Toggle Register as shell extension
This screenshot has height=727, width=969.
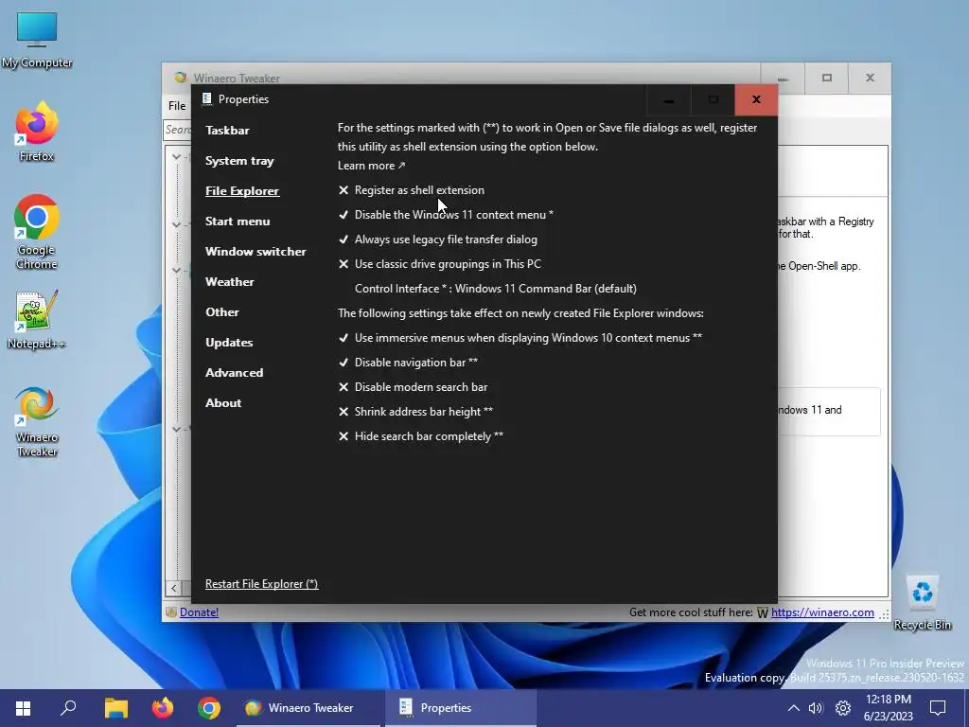(x=411, y=190)
